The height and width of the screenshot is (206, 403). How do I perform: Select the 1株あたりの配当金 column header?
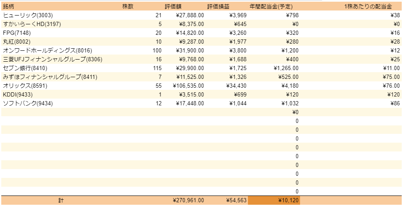(x=368, y=6)
